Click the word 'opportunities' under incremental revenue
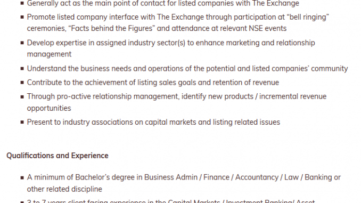Viewport: 361px width, 203px height. (x=49, y=108)
